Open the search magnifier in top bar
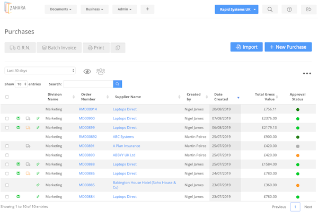318x217 pixels. [270, 10]
